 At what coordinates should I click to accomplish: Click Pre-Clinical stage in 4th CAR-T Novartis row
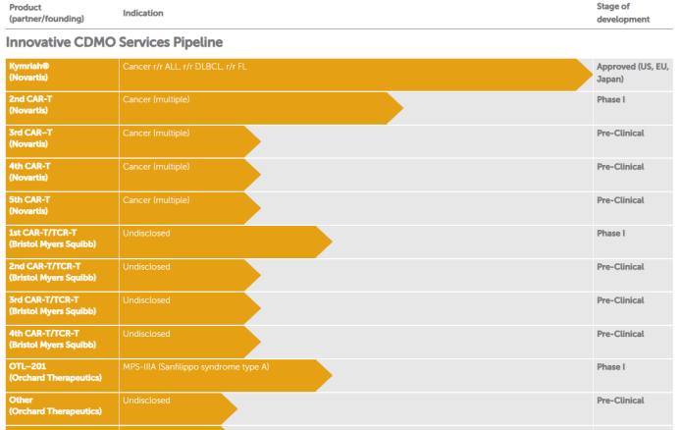(x=620, y=167)
